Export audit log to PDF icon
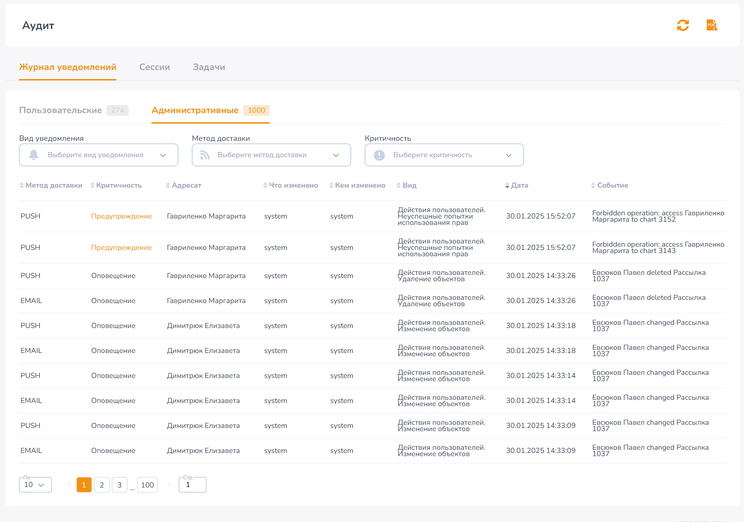 click(x=712, y=25)
